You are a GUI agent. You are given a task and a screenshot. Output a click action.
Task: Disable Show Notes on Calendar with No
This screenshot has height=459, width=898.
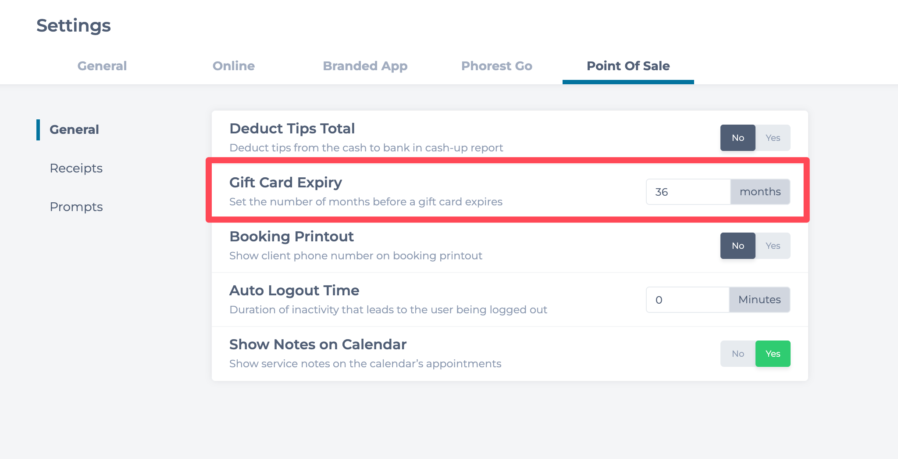(x=738, y=354)
